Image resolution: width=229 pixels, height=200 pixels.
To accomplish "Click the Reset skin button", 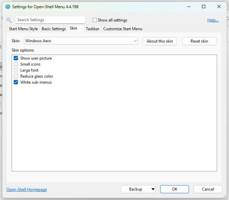I will click(x=199, y=41).
